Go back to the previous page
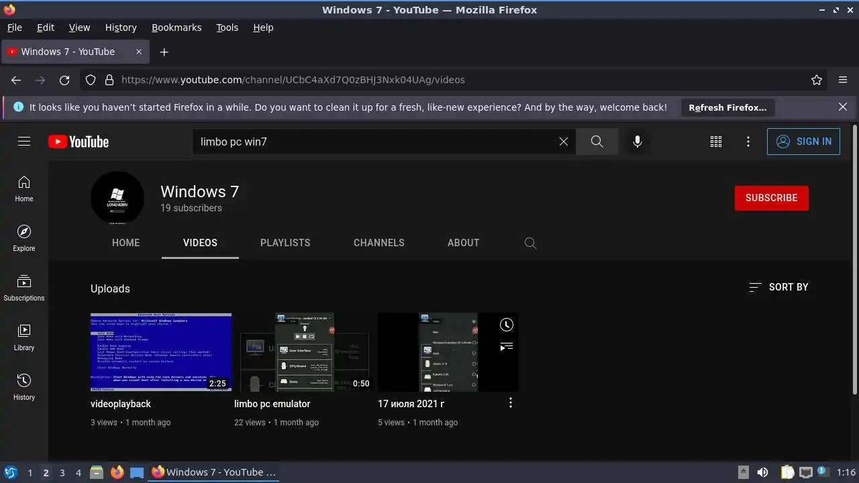This screenshot has height=483, width=859. click(16, 80)
